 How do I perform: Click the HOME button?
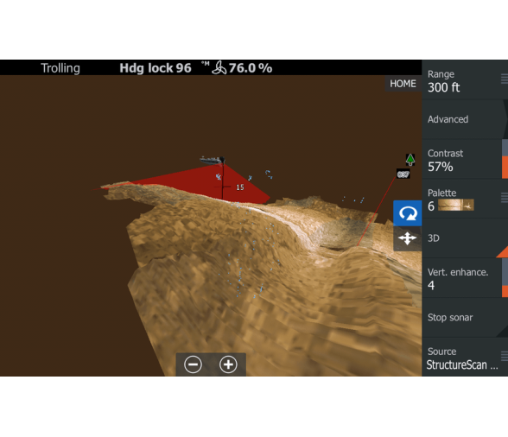pos(403,84)
